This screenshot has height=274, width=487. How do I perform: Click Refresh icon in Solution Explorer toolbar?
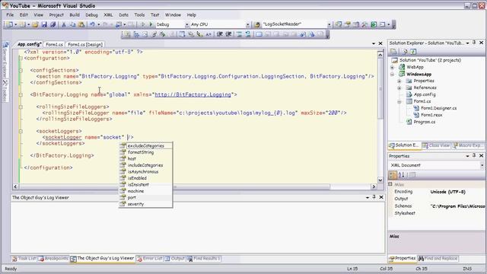click(413, 52)
